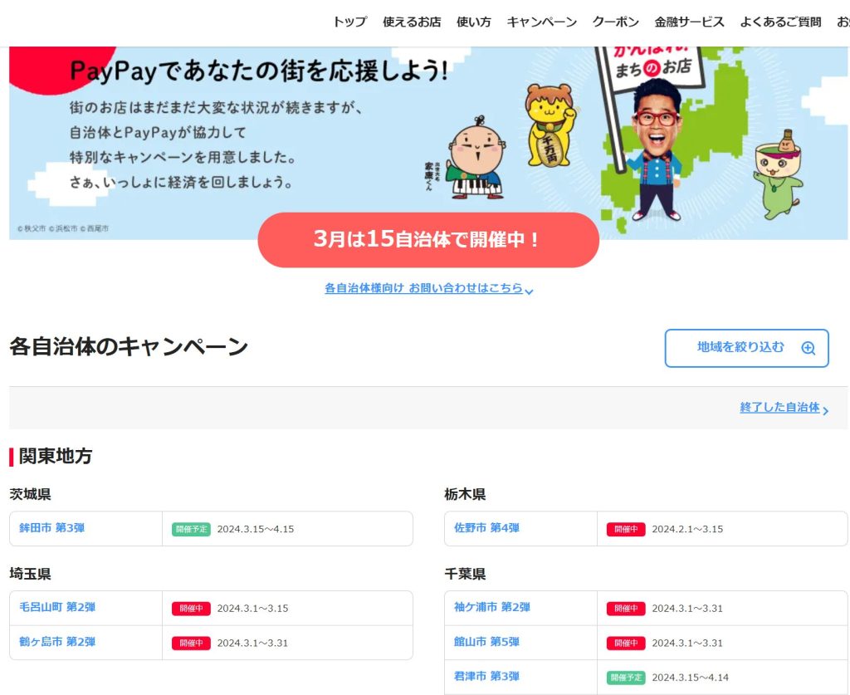The width and height of the screenshot is (850, 695).
Task: Click the down chevron after お問い合わせはこちら
Action: [529, 291]
